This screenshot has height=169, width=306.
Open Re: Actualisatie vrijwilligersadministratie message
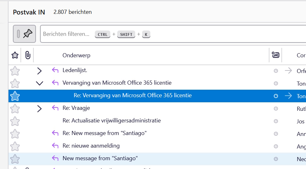pos(112,121)
